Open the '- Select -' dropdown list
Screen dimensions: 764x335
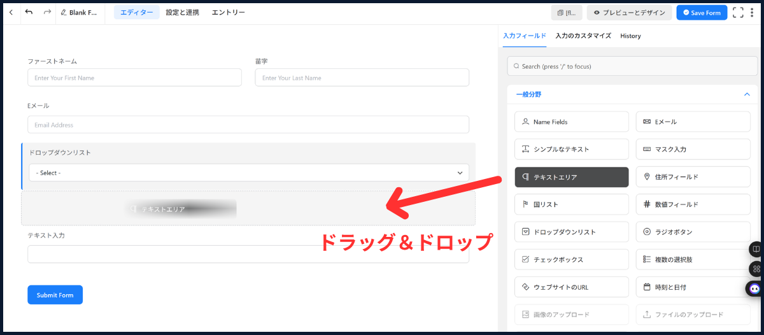248,173
